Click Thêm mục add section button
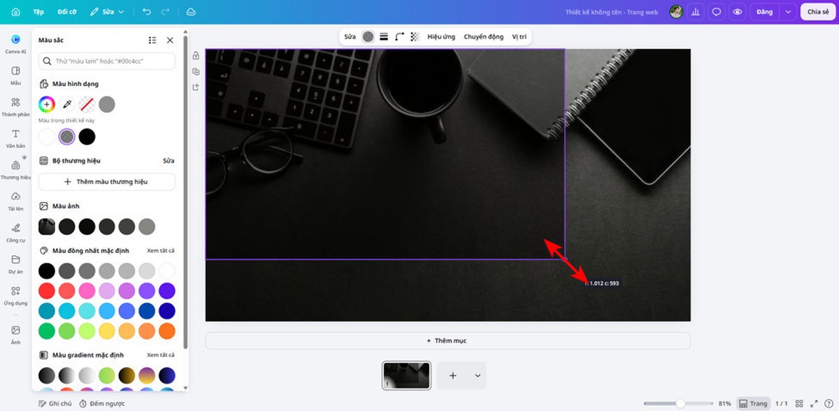 [x=447, y=340]
